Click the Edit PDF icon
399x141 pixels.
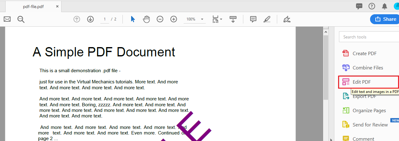(x=346, y=82)
